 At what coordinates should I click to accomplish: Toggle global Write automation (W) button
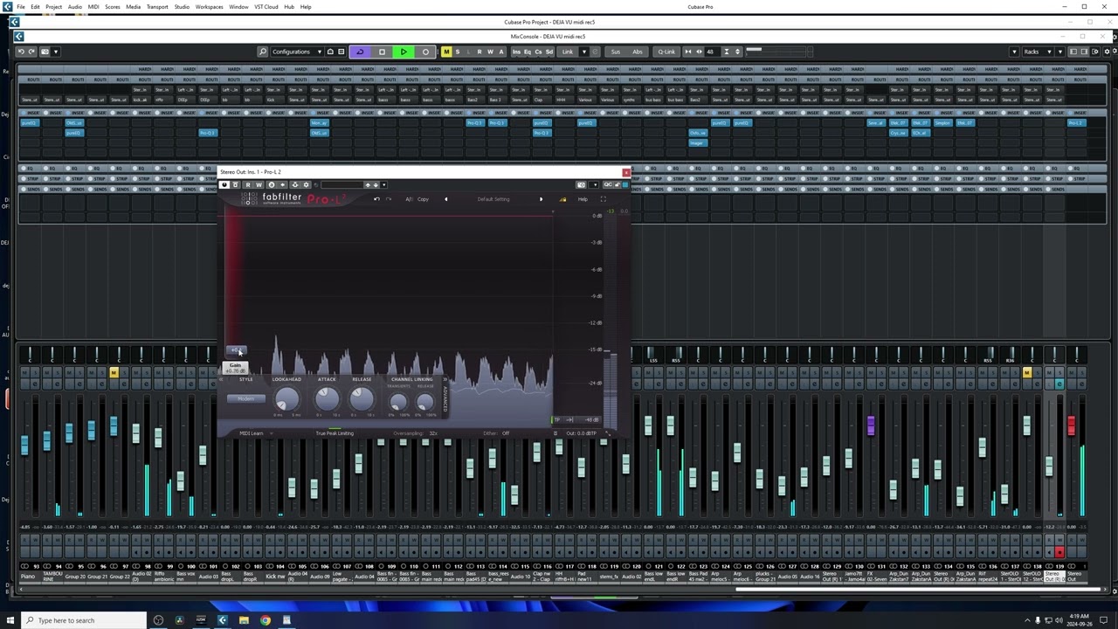tap(490, 52)
